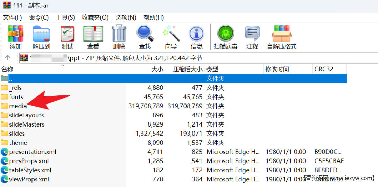
Task: Open the 文件(F) menu
Action: (12, 17)
